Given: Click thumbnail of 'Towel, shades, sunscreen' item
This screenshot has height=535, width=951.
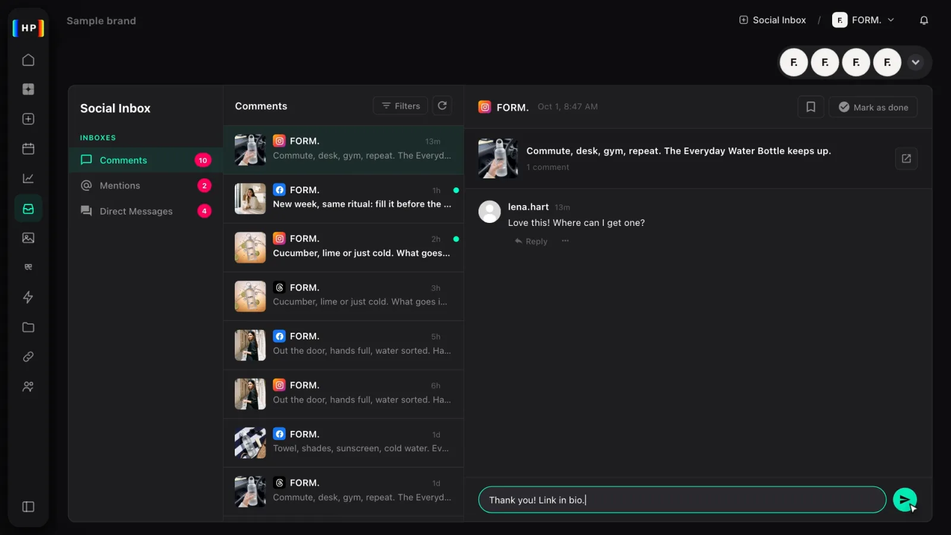Looking at the screenshot, I should (x=250, y=443).
